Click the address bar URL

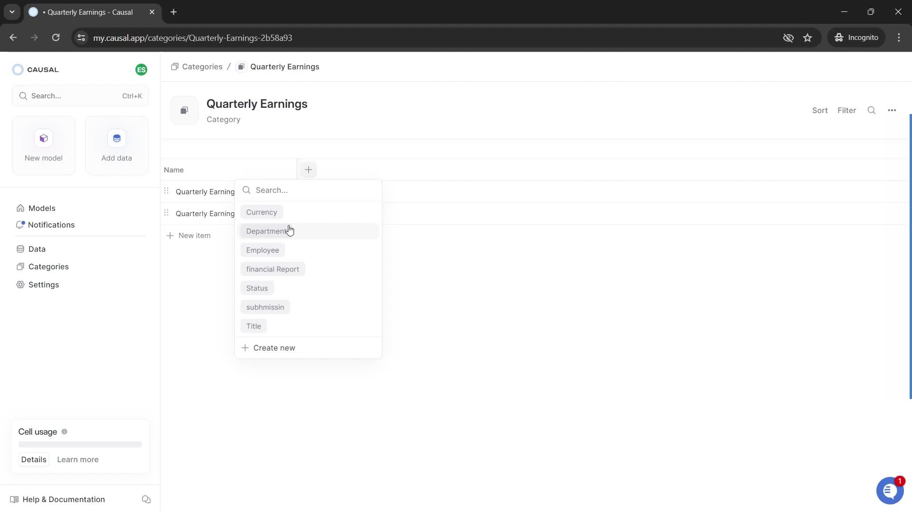(x=192, y=38)
